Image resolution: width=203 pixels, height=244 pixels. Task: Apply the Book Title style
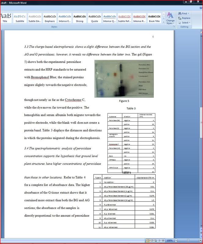[x=154, y=18]
